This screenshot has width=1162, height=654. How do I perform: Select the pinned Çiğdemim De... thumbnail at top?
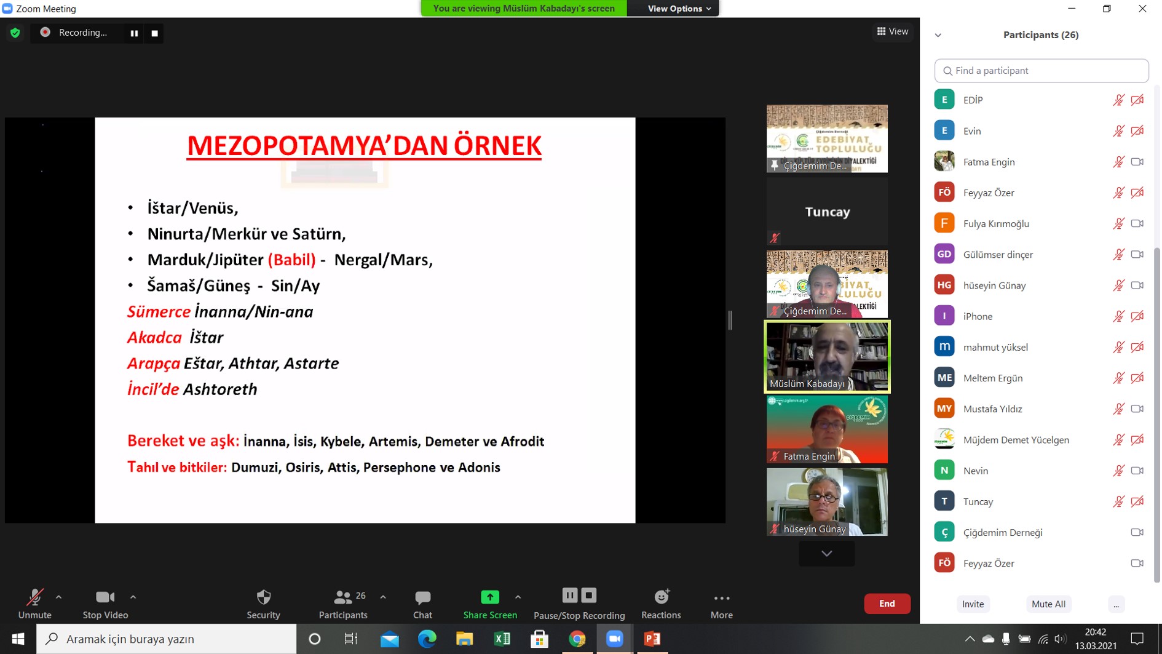click(x=827, y=138)
